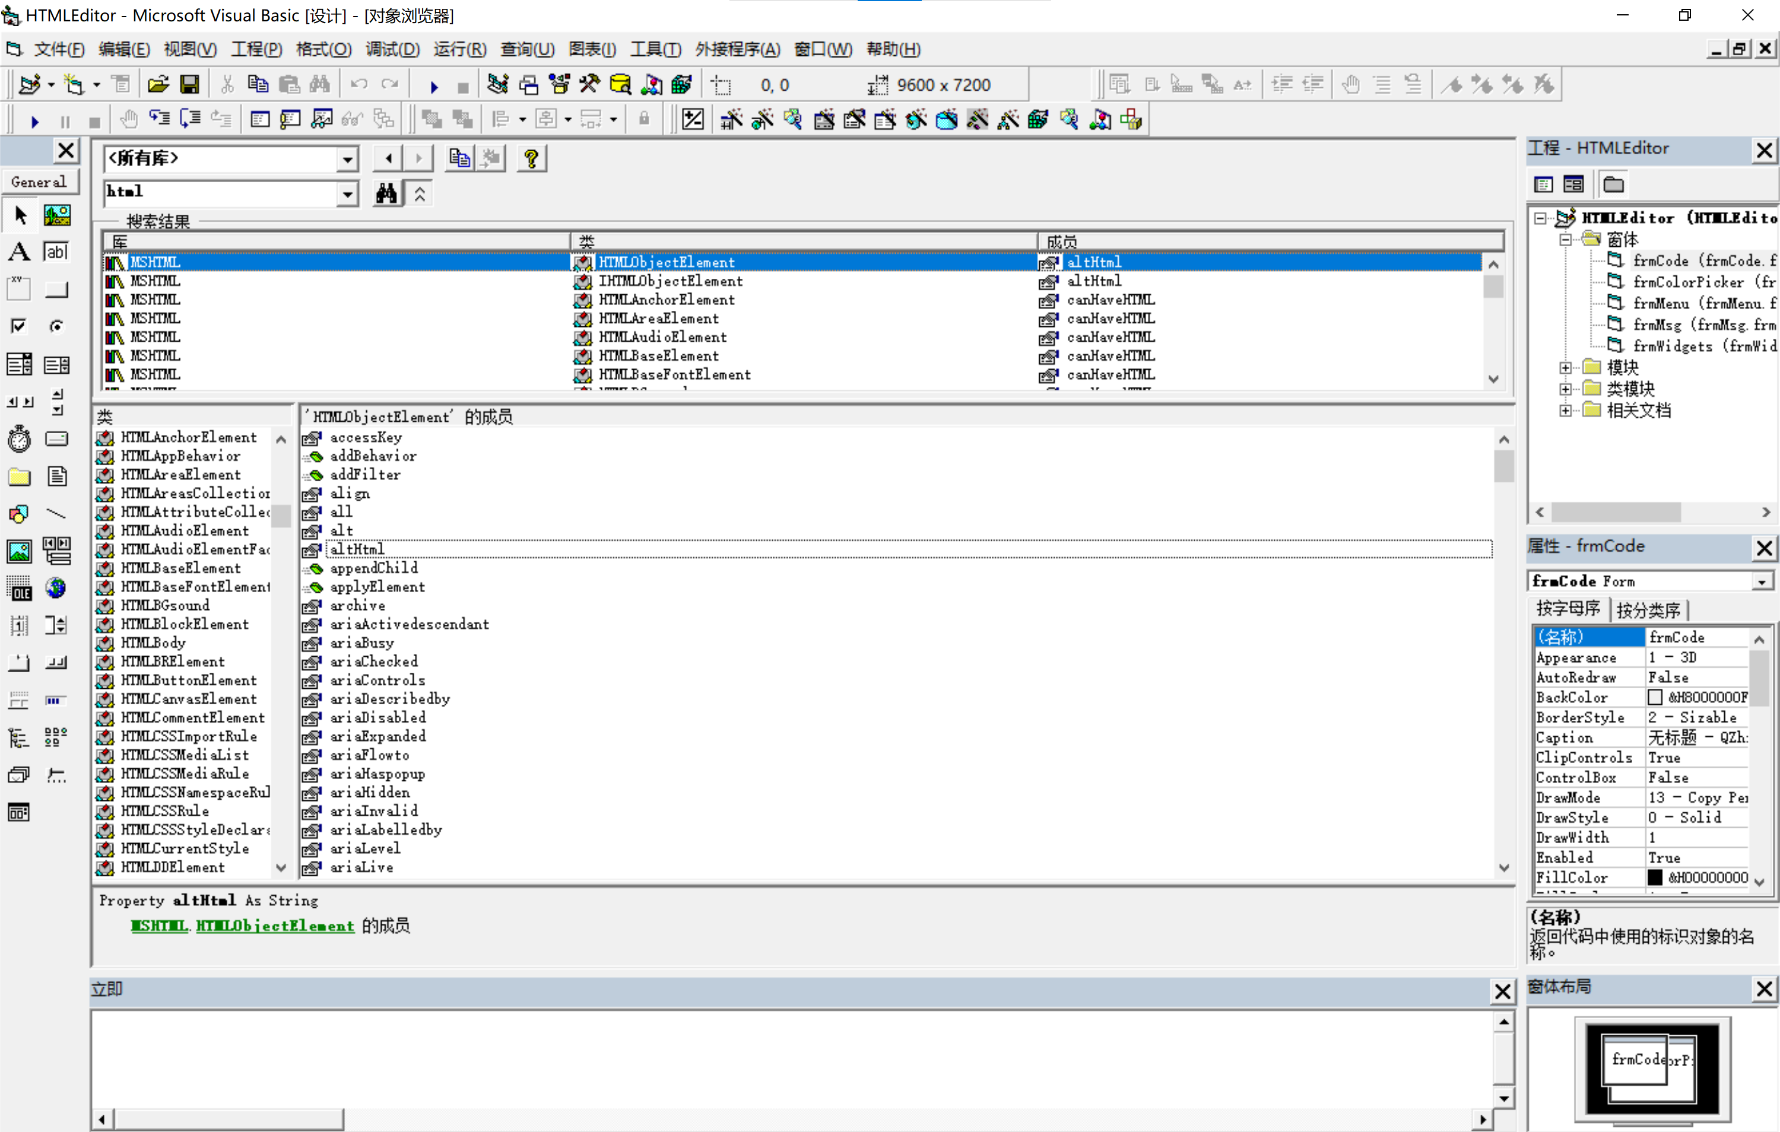Click the View Code icon in project panel
1780x1132 pixels.
coord(1543,184)
